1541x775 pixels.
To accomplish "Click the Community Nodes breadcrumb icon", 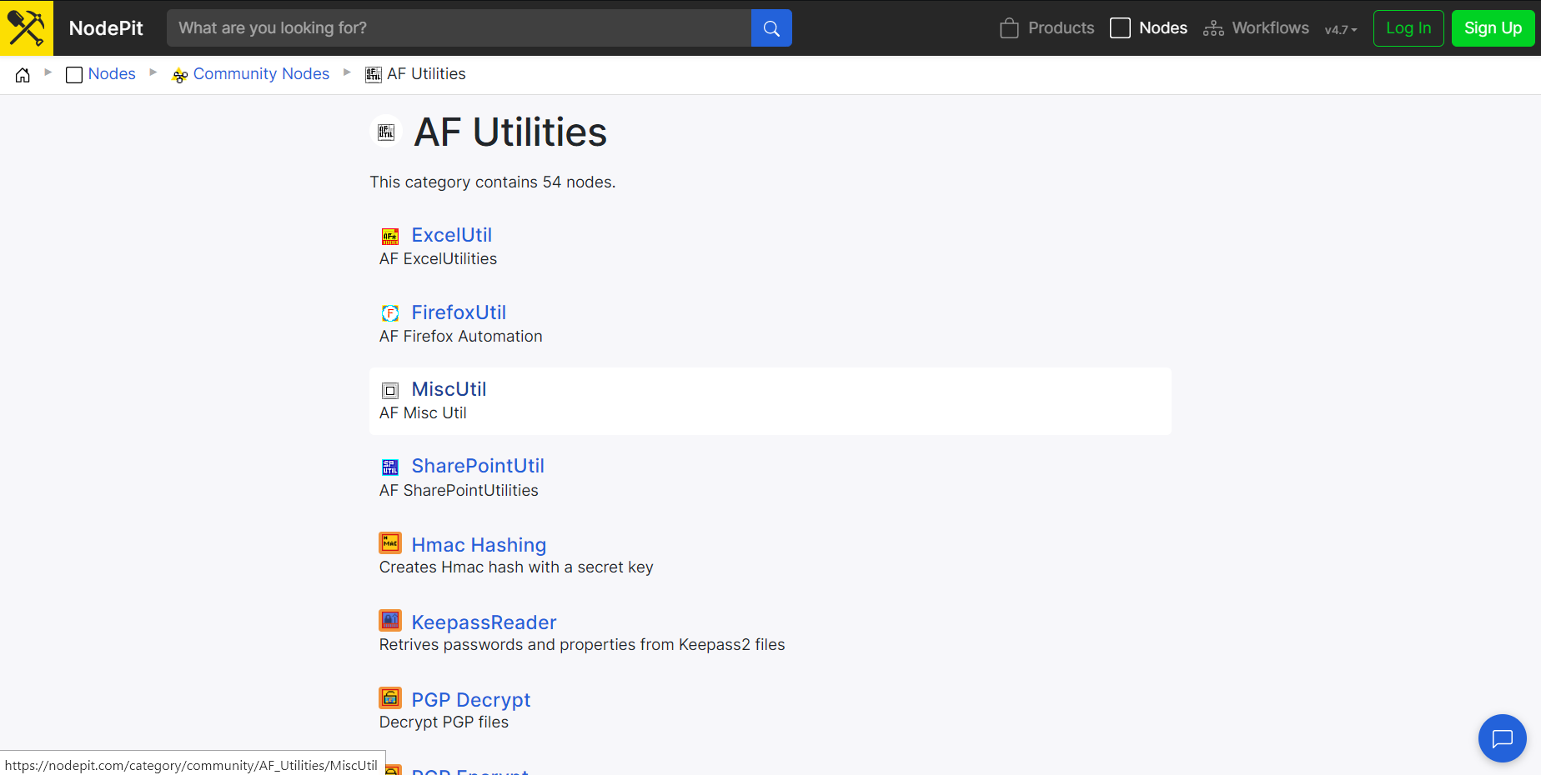I will point(180,75).
